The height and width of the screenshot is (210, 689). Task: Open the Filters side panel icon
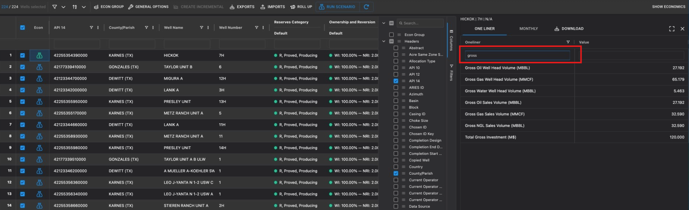[451, 72]
